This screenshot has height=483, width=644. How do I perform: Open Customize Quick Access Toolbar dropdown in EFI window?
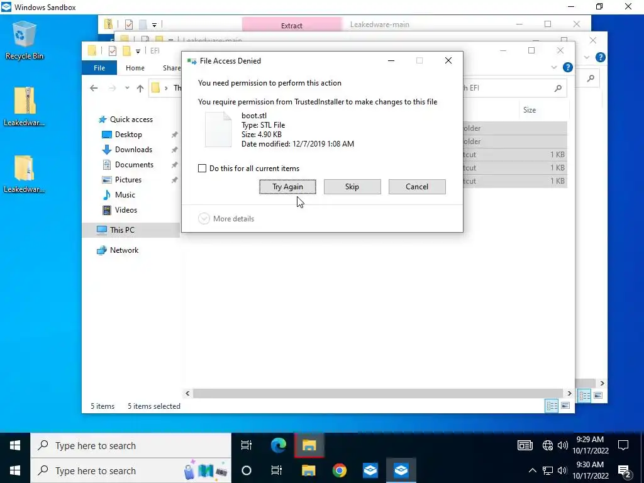click(x=138, y=51)
